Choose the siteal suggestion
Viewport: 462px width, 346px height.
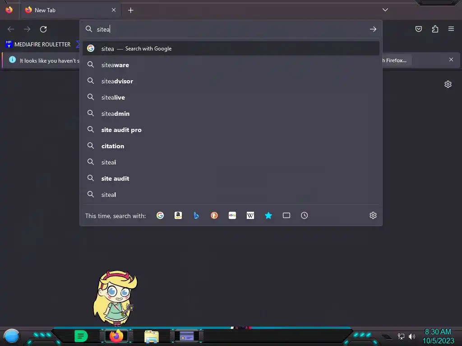pyautogui.click(x=231, y=195)
